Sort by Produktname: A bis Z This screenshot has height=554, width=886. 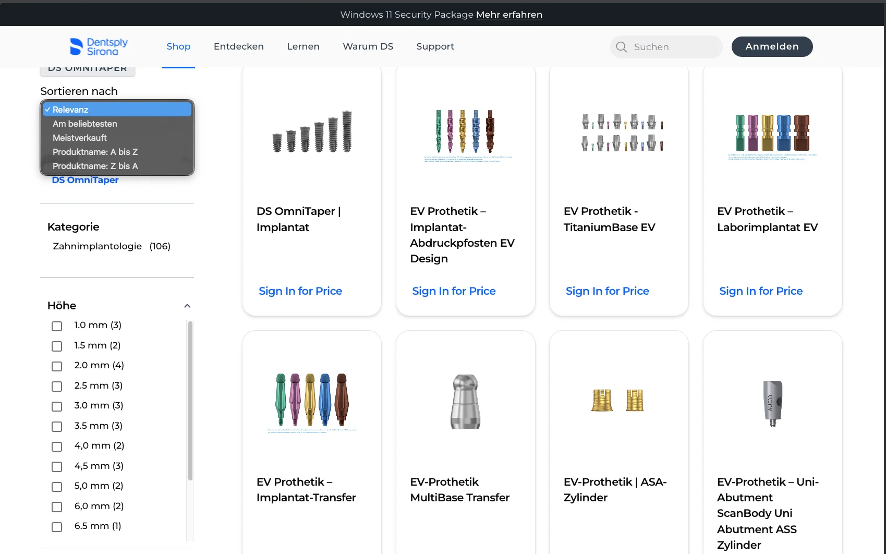point(117,152)
